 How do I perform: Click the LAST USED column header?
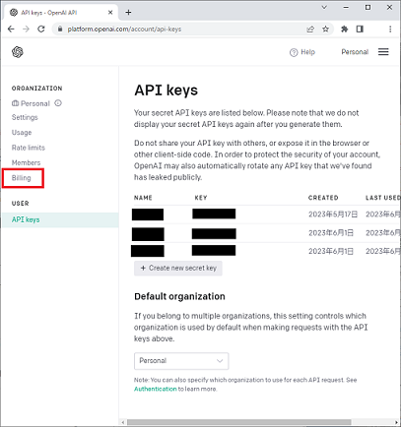click(382, 198)
